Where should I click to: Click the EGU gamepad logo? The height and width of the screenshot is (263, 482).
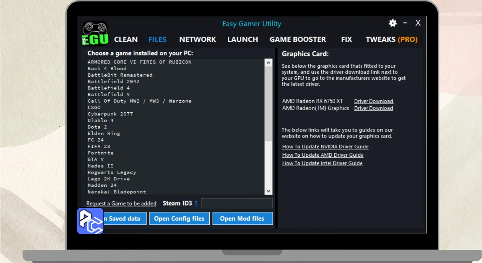pos(95,33)
